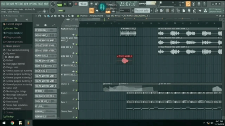Toggle the Browser view icon in the toolbar

(x=178, y=10)
